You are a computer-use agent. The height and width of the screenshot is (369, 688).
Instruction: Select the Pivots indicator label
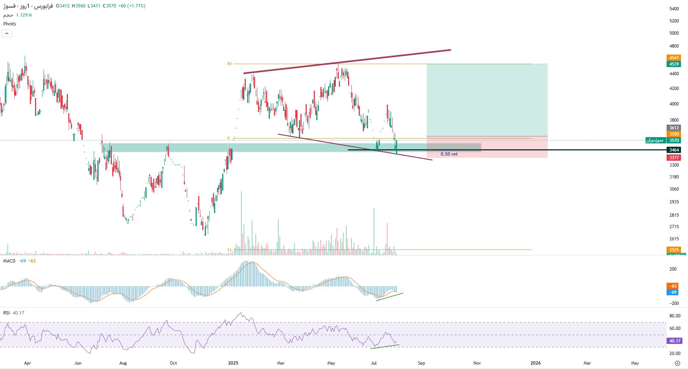pyautogui.click(x=10, y=24)
